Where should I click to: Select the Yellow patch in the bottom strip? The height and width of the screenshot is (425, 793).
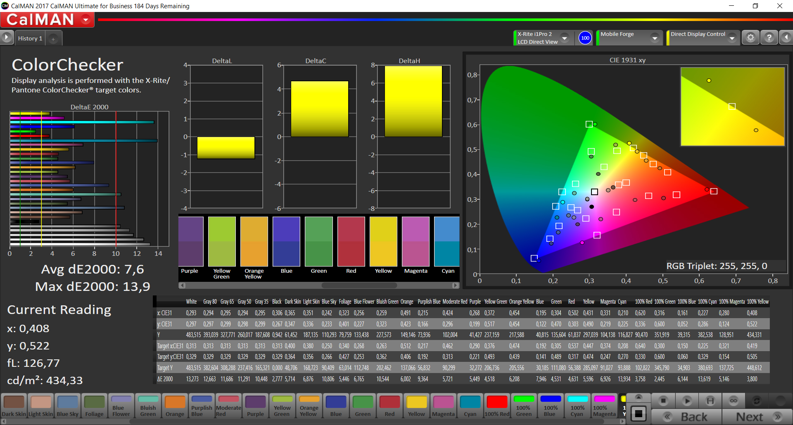pyautogui.click(x=416, y=406)
